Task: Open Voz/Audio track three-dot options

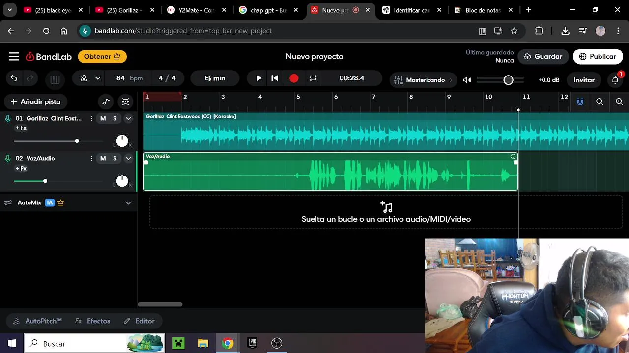Action: (91, 159)
